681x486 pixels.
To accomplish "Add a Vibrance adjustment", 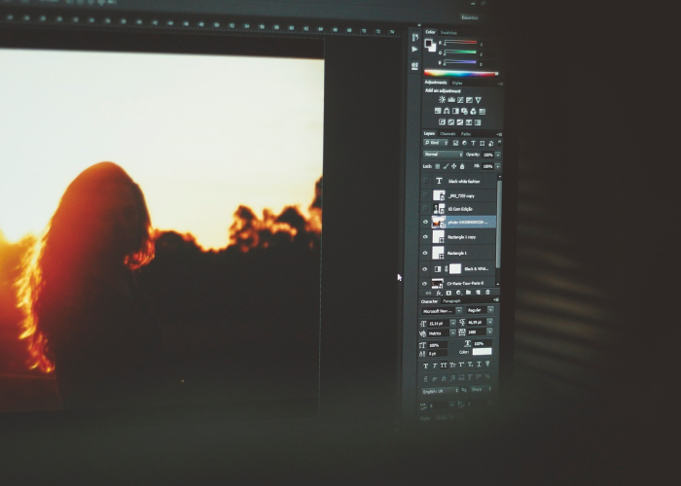I will click(478, 99).
